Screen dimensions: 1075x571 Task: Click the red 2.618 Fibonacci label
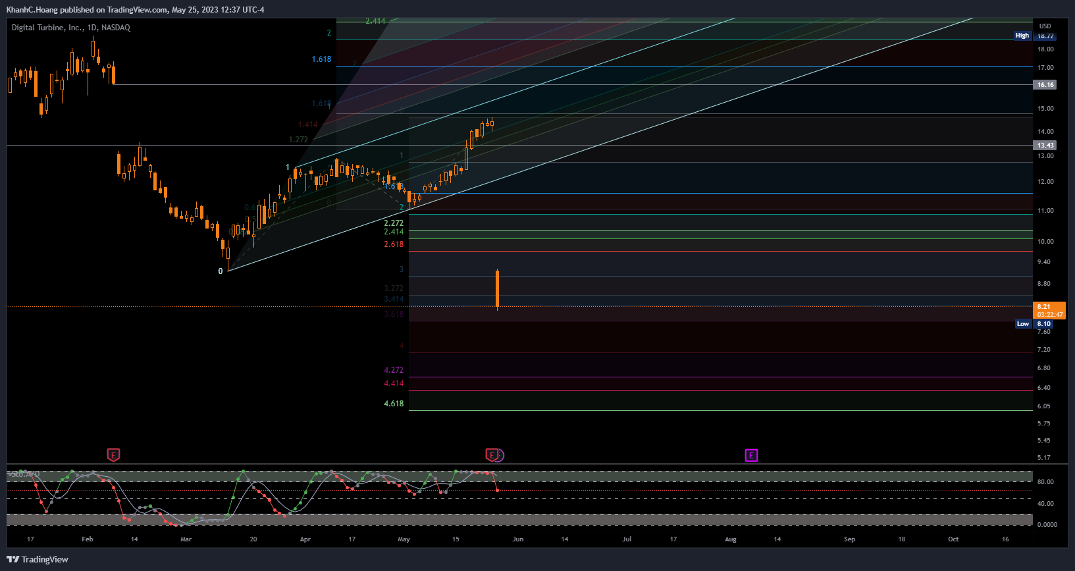point(394,244)
